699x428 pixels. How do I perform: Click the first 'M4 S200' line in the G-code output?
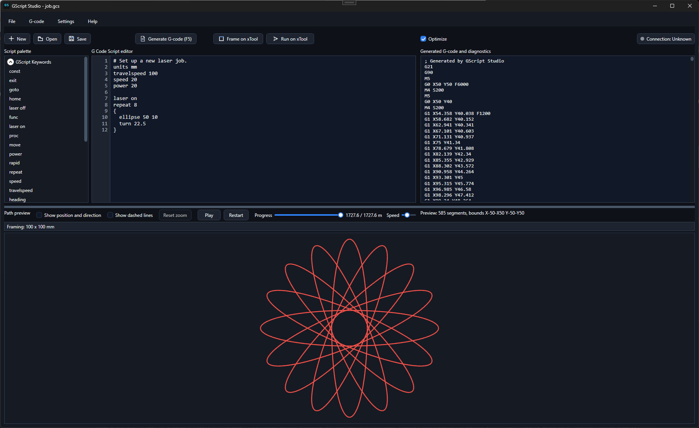click(434, 90)
